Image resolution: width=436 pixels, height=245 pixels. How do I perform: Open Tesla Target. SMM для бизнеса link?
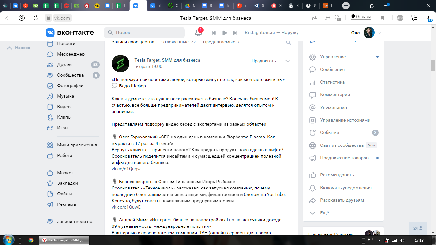point(167,60)
